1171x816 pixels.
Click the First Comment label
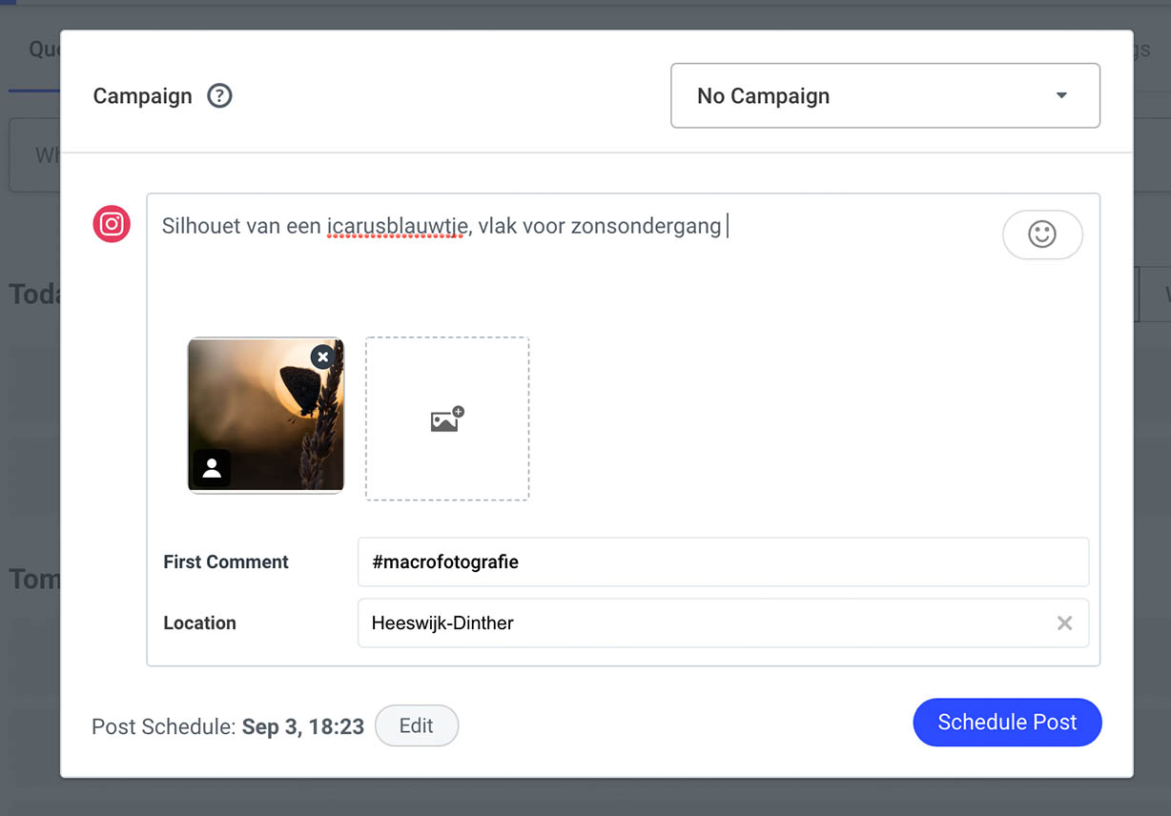(x=226, y=562)
